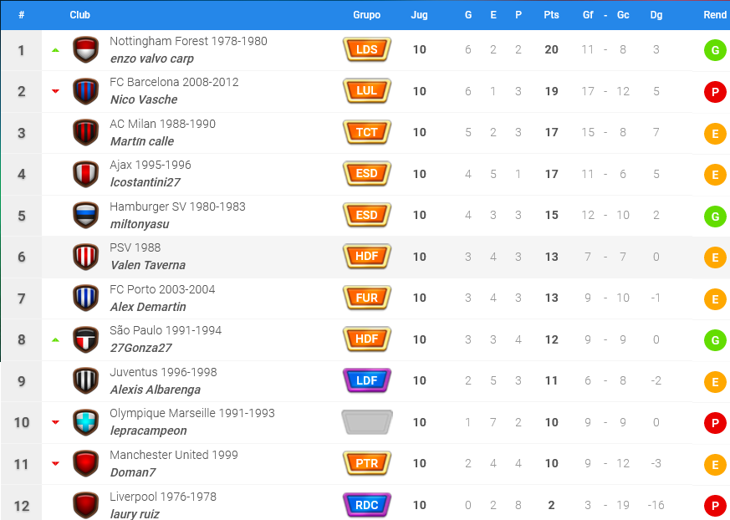Click the Nottingham Forest club shield icon
Screen dimensions: 730x520
(85, 50)
